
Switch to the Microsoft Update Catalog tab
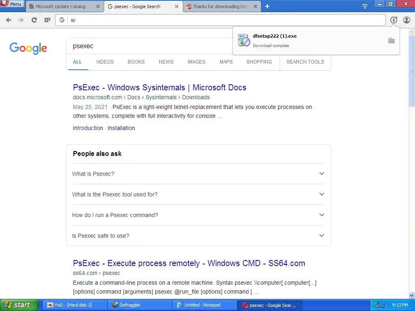(x=61, y=6)
